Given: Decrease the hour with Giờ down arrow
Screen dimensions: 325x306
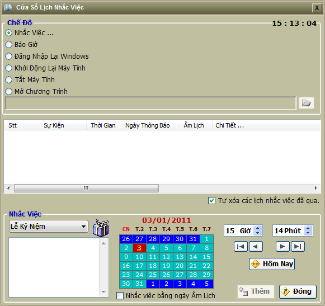Looking at the screenshot, I should 258,233.
